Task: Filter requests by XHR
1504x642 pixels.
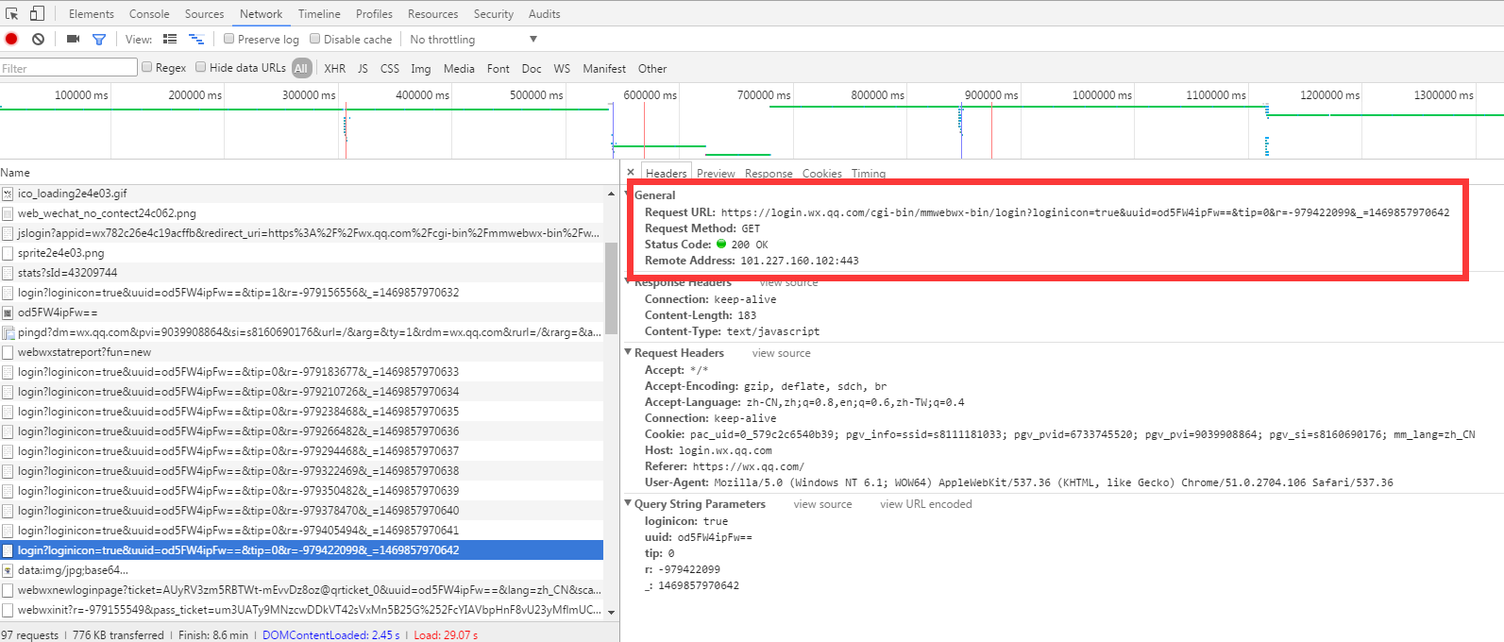Action: coord(334,68)
